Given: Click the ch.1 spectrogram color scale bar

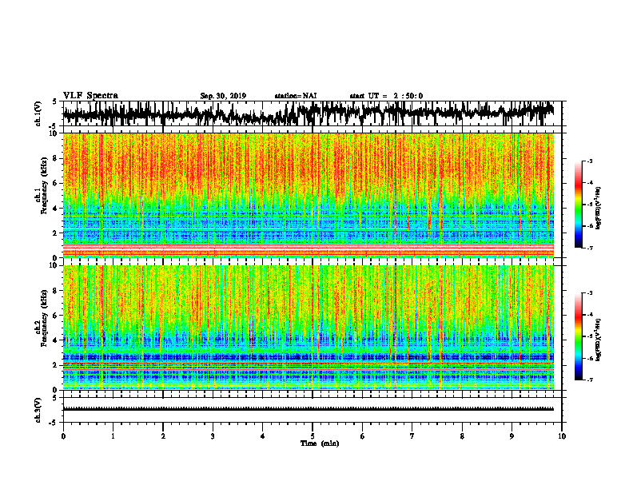Looking at the screenshot, I should (579, 205).
